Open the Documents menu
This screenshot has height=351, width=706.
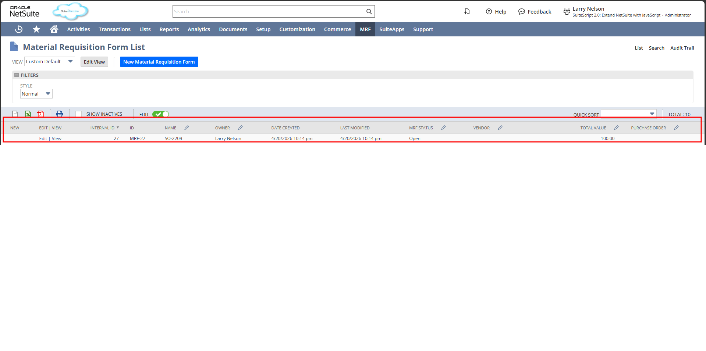coord(233,29)
